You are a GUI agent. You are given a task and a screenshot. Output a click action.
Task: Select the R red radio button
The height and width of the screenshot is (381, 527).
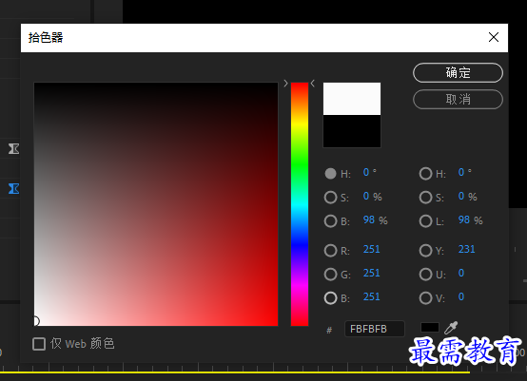[x=330, y=251]
